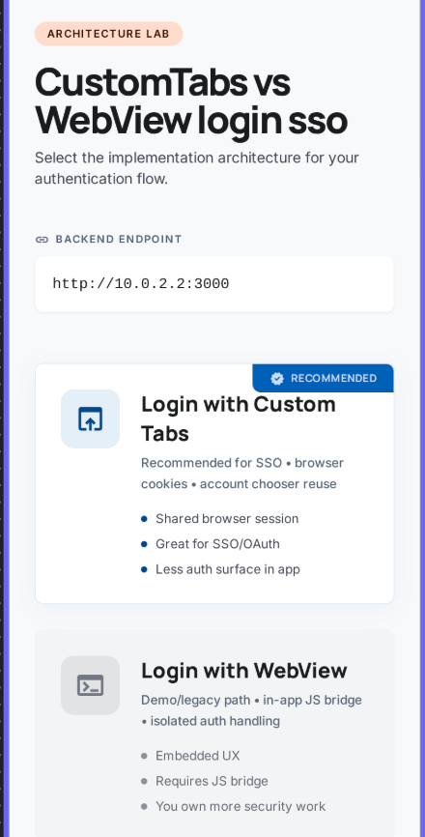Choose Login with Custom Tabs heading
Screen dimensions: 425x837
(239, 418)
